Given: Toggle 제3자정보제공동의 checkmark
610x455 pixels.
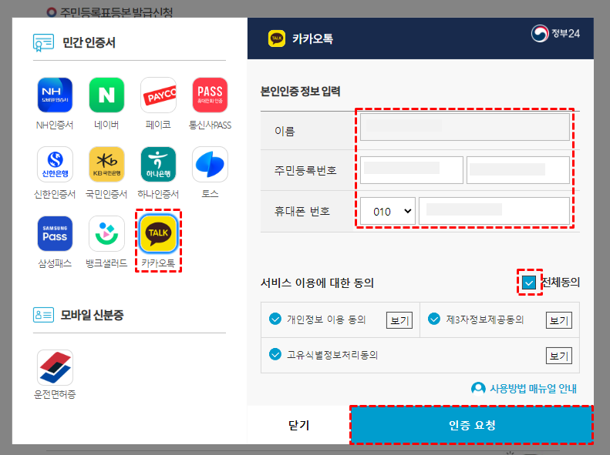Looking at the screenshot, I should point(433,320).
